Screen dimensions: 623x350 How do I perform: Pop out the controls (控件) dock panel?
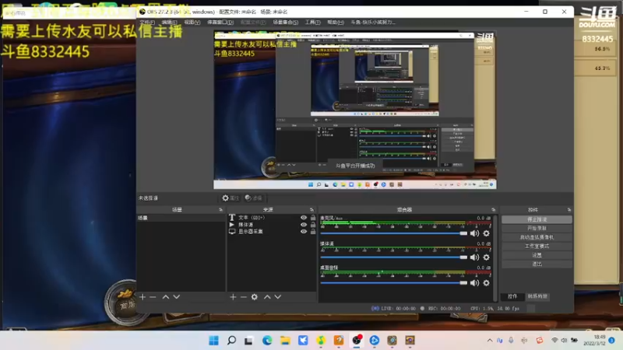[x=569, y=209]
